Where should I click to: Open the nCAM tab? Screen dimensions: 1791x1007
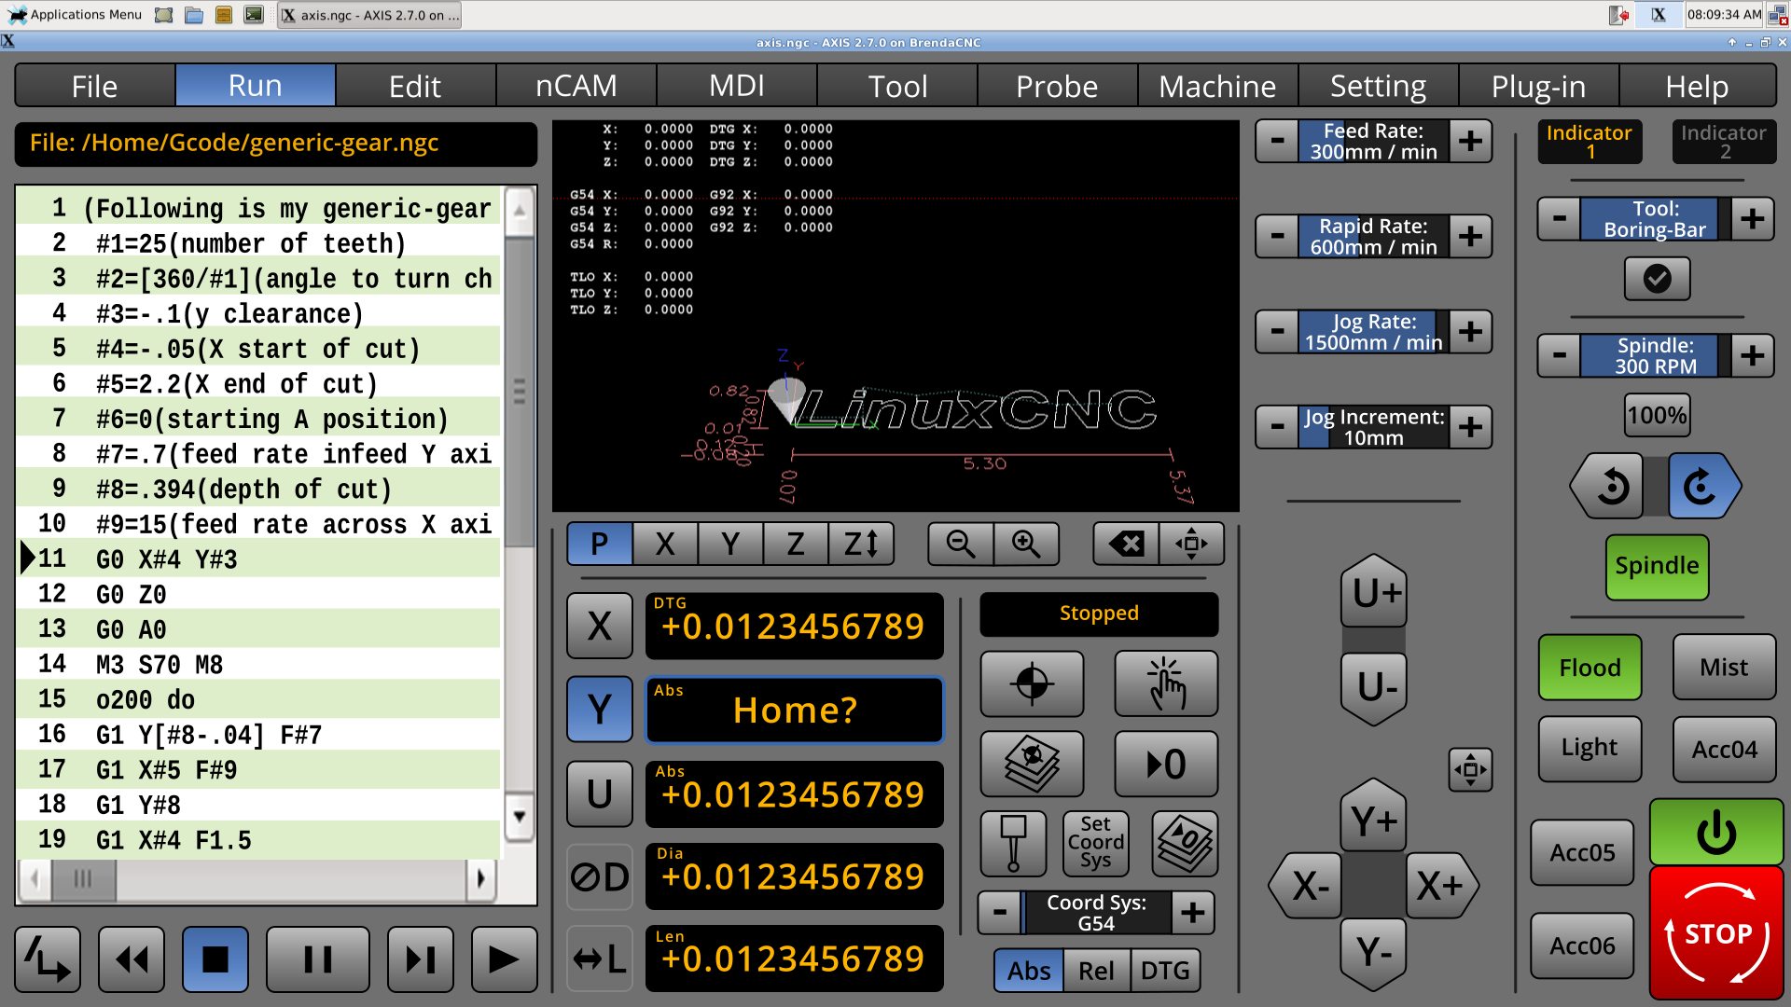point(576,86)
